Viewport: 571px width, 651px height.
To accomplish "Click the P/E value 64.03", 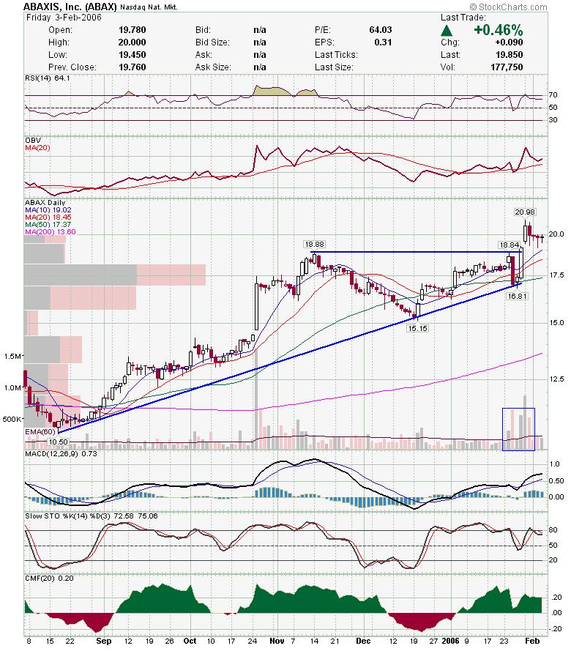I will point(381,30).
